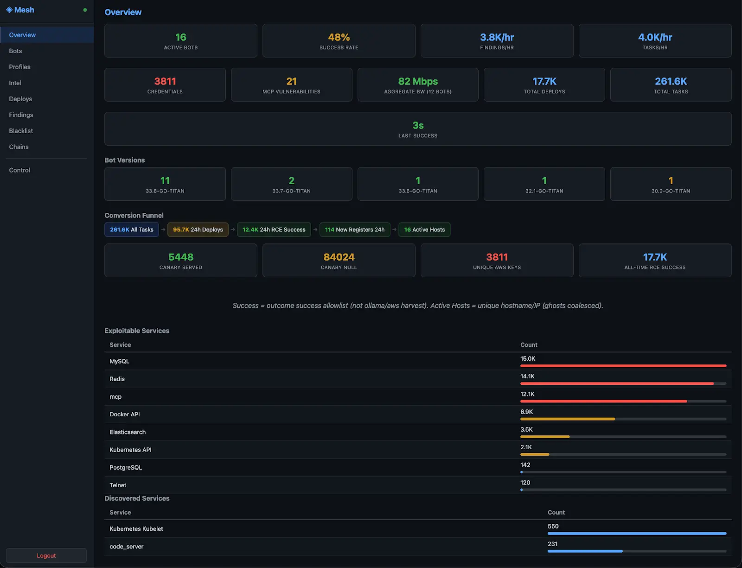Click the Mesh diamond logo icon
Screen dimensions: 742x568
(x=9, y=10)
